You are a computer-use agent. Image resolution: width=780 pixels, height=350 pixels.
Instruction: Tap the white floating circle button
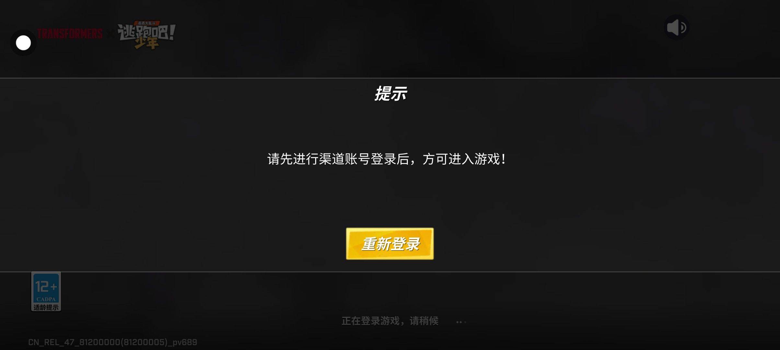click(x=23, y=43)
